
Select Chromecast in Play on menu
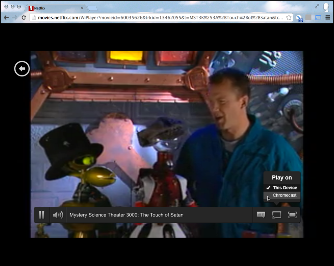tap(282, 195)
